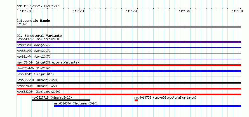Click the nsv4064758 (gnomADStructuralVariants) label

click(165, 97)
